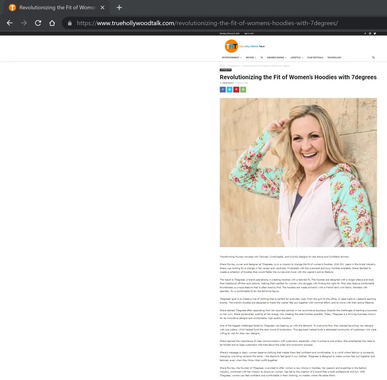387x380 pixels.
Task: Click the article photo of woman in hoodie
Action: click(298, 172)
